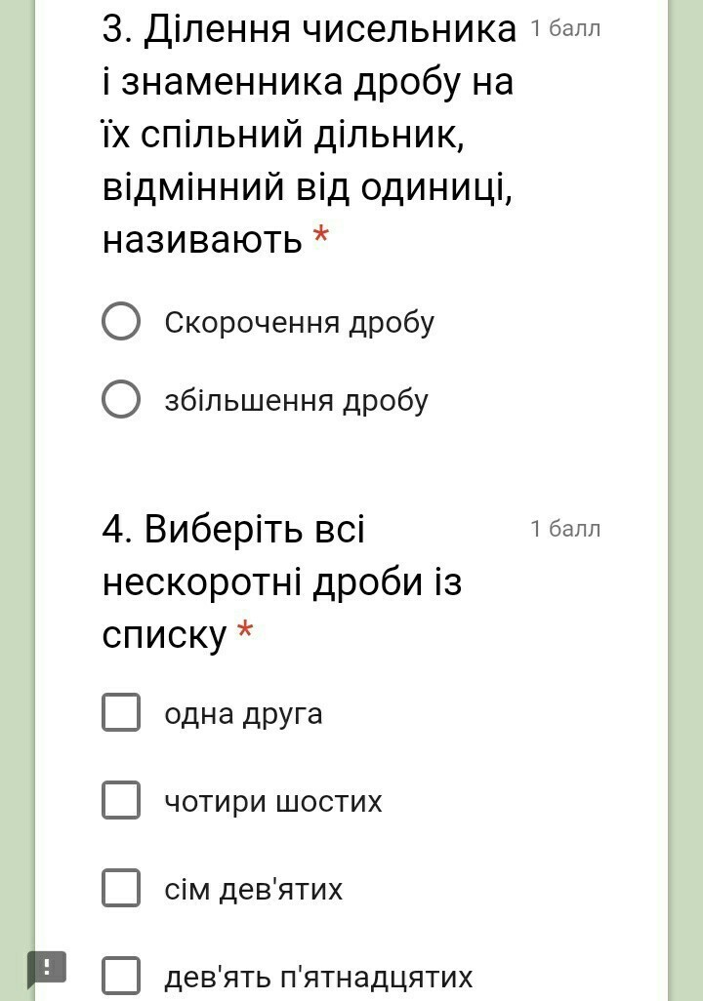The height and width of the screenshot is (1001, 703).
Task: Click "1 балл" score next to question 4
Action: click(565, 529)
